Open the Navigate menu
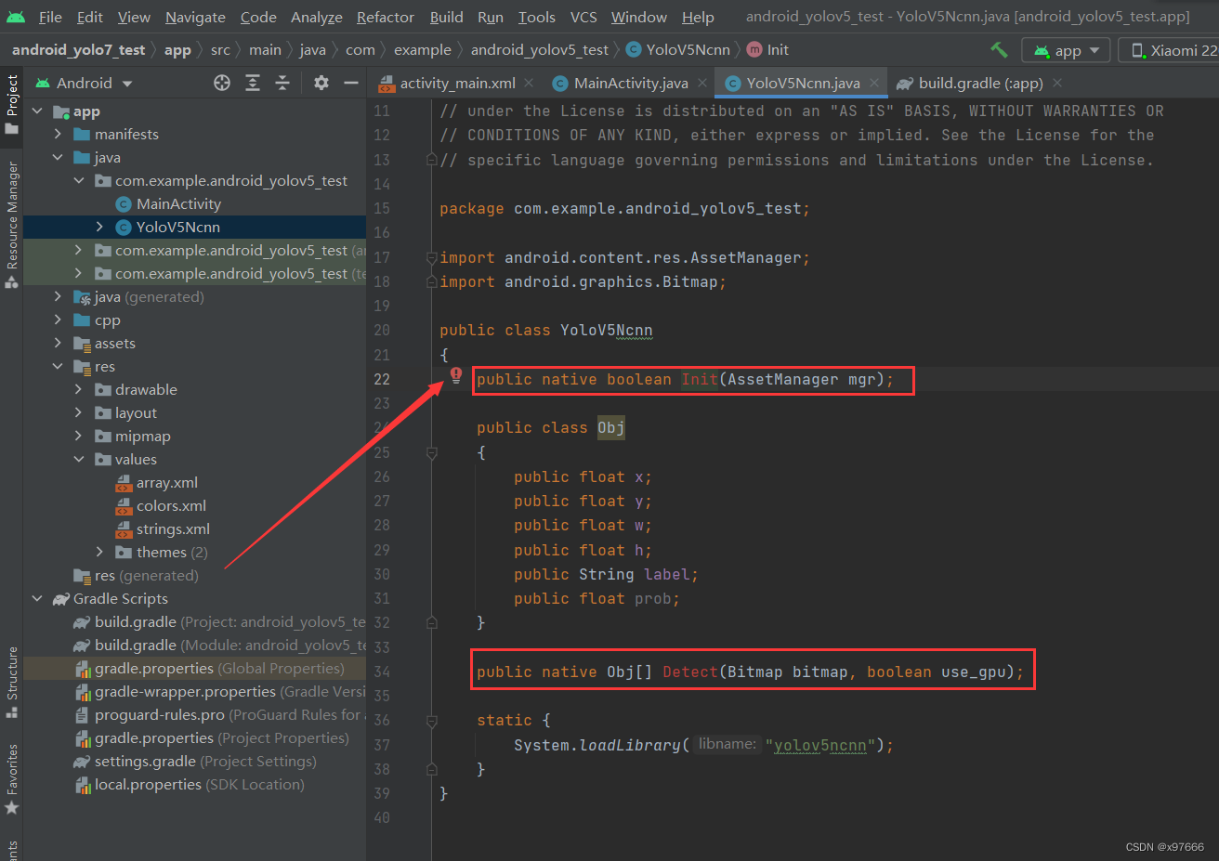Screen dimensions: 1219x861 [x=195, y=17]
